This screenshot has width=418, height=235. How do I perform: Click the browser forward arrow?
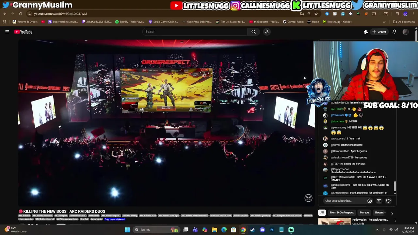pos(12,14)
